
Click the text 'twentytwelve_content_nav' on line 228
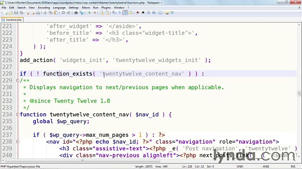pyautogui.click(x=142, y=74)
